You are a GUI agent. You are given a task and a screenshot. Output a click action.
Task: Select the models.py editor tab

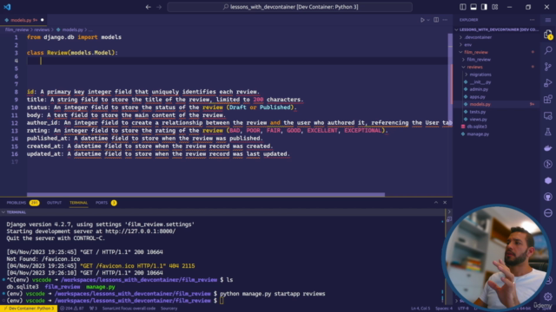(23, 20)
